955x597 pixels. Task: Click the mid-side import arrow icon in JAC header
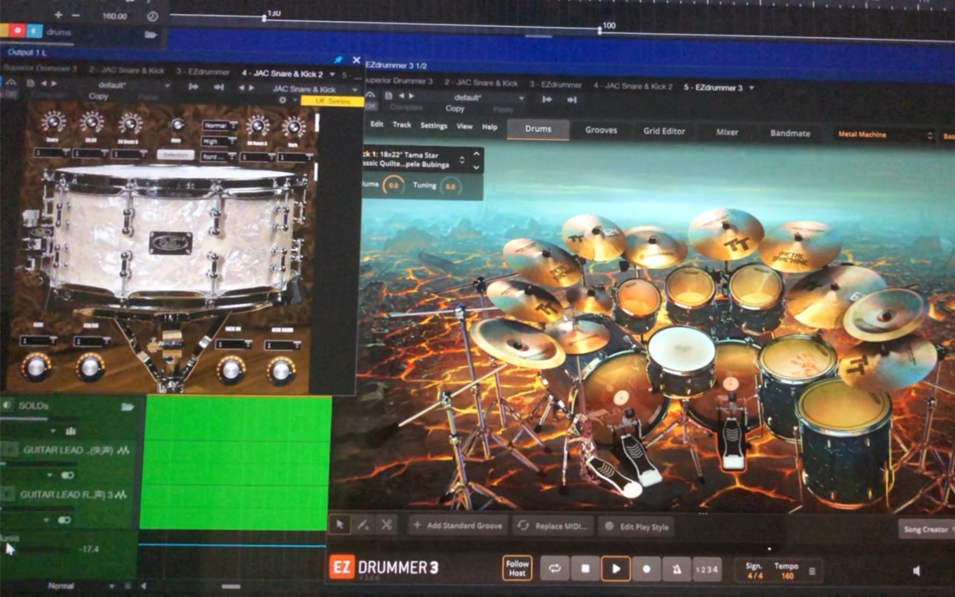[193, 87]
